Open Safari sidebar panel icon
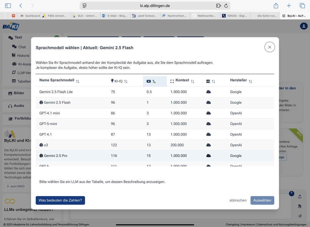The height and width of the screenshot is (227, 310). coord(8,6)
